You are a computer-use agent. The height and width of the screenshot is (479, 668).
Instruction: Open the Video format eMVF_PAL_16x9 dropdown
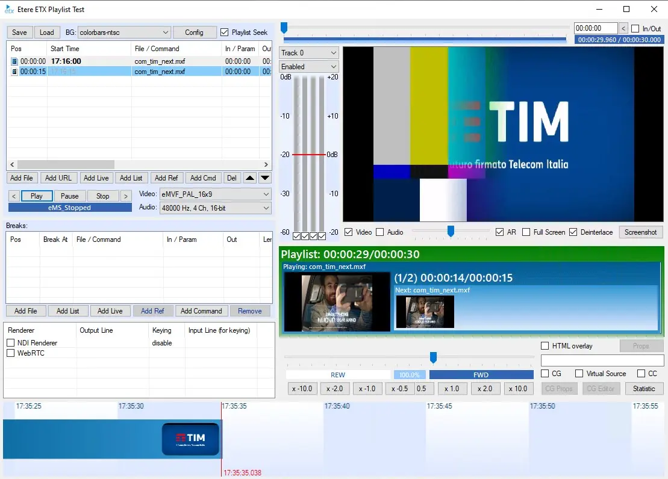(x=215, y=194)
